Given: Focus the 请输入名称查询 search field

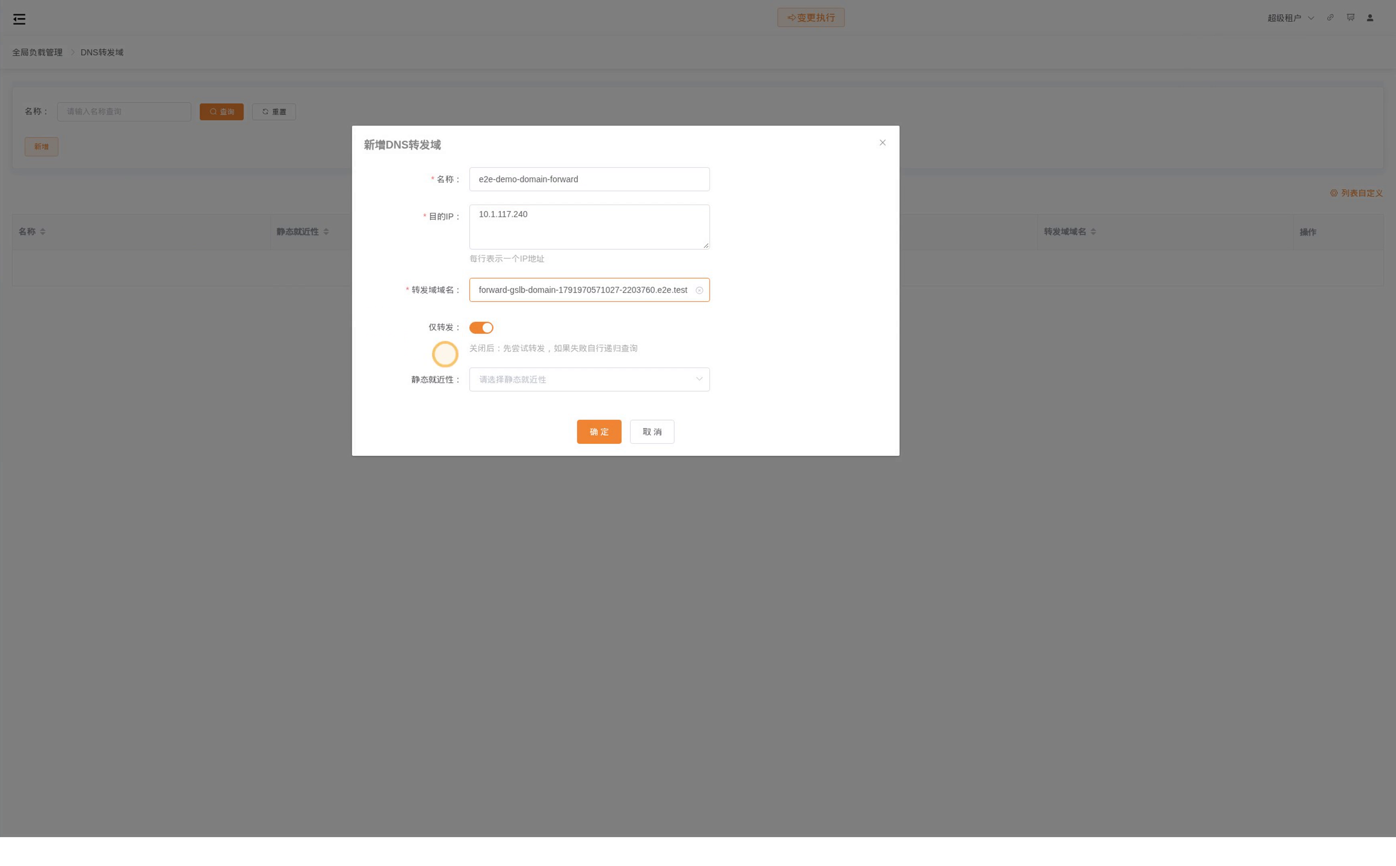Looking at the screenshot, I should point(124,112).
